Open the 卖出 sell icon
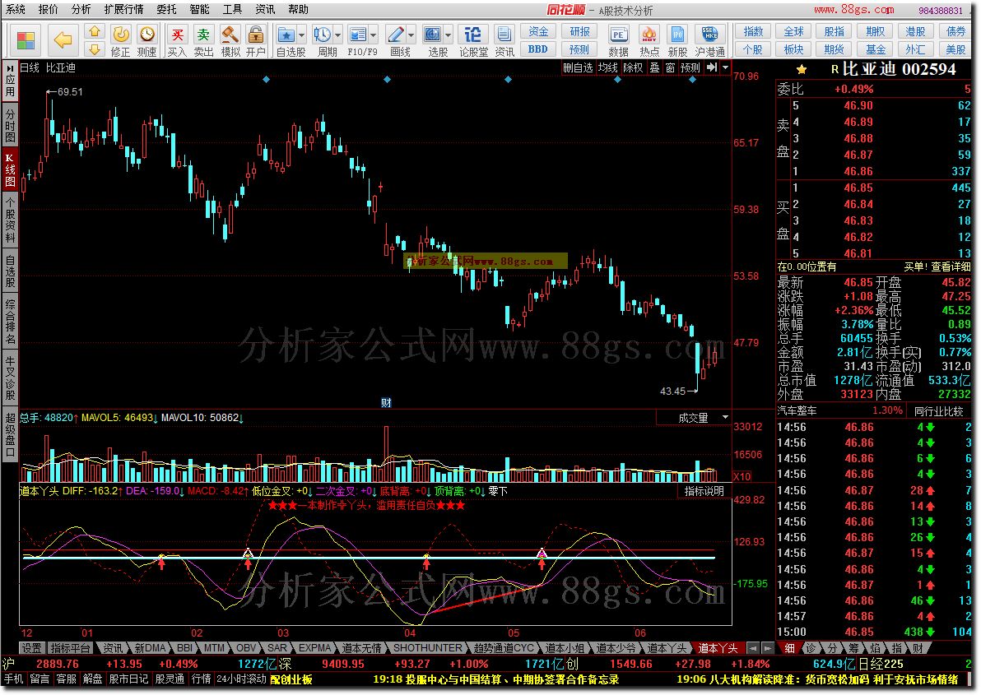This screenshot has width=981, height=695. pos(203,35)
